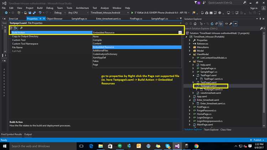Collapse the Views folder in Solution Explorer
Image resolution: width=267 pixels, height=150 pixels.
[x=190, y=61]
